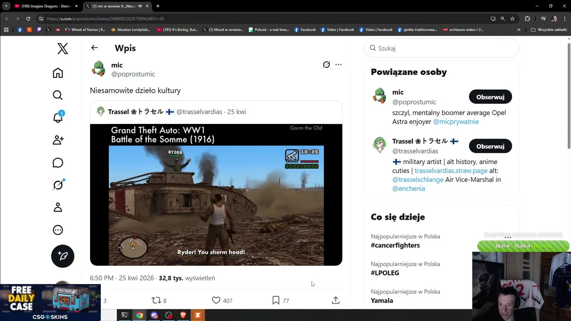Bookmark this page with the star
Image resolution: width=571 pixels, height=321 pixels.
pos(512,19)
